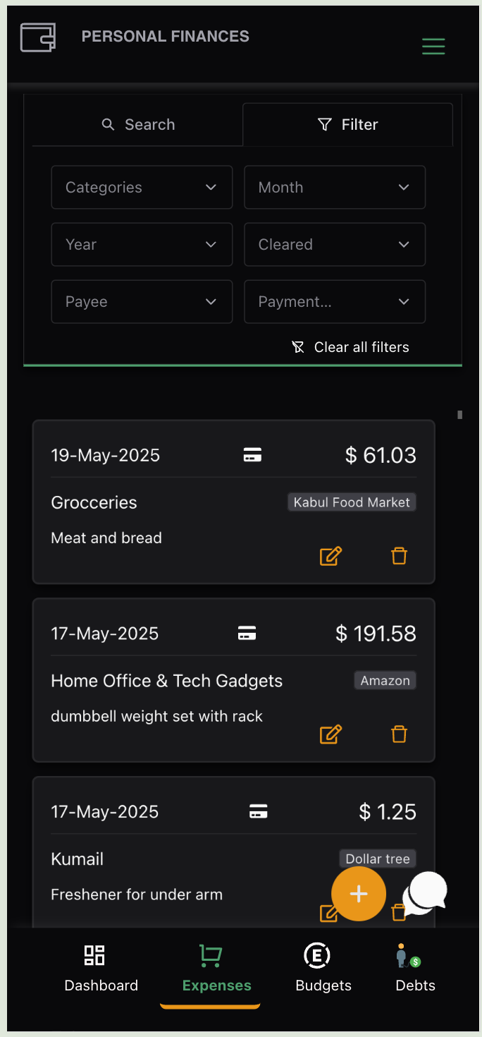Edit the Groceries expense entry
Screen dimensions: 482x1037
[x=330, y=556]
